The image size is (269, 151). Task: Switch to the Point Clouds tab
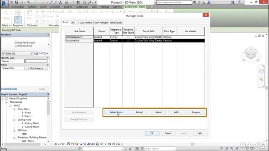(x=116, y=23)
